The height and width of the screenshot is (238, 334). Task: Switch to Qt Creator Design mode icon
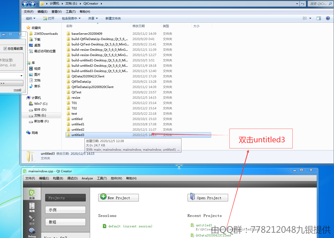coord(32,220)
